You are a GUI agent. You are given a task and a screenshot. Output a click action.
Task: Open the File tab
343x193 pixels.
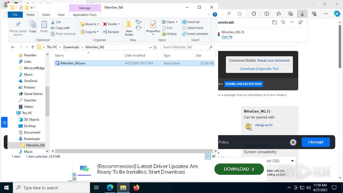(x=15, y=15)
